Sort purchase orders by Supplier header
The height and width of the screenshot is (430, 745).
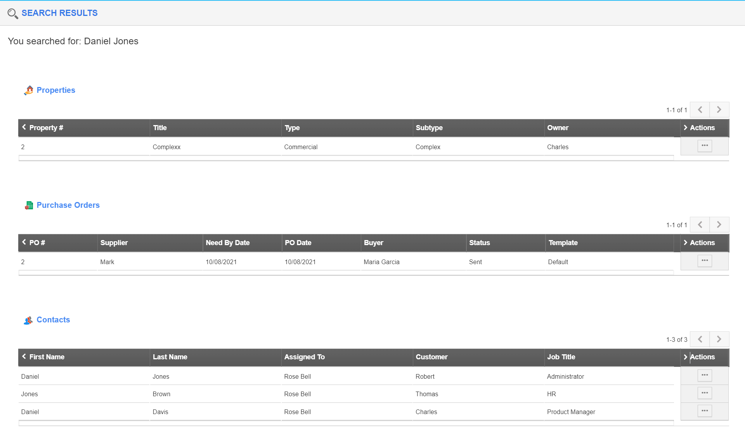(x=114, y=243)
